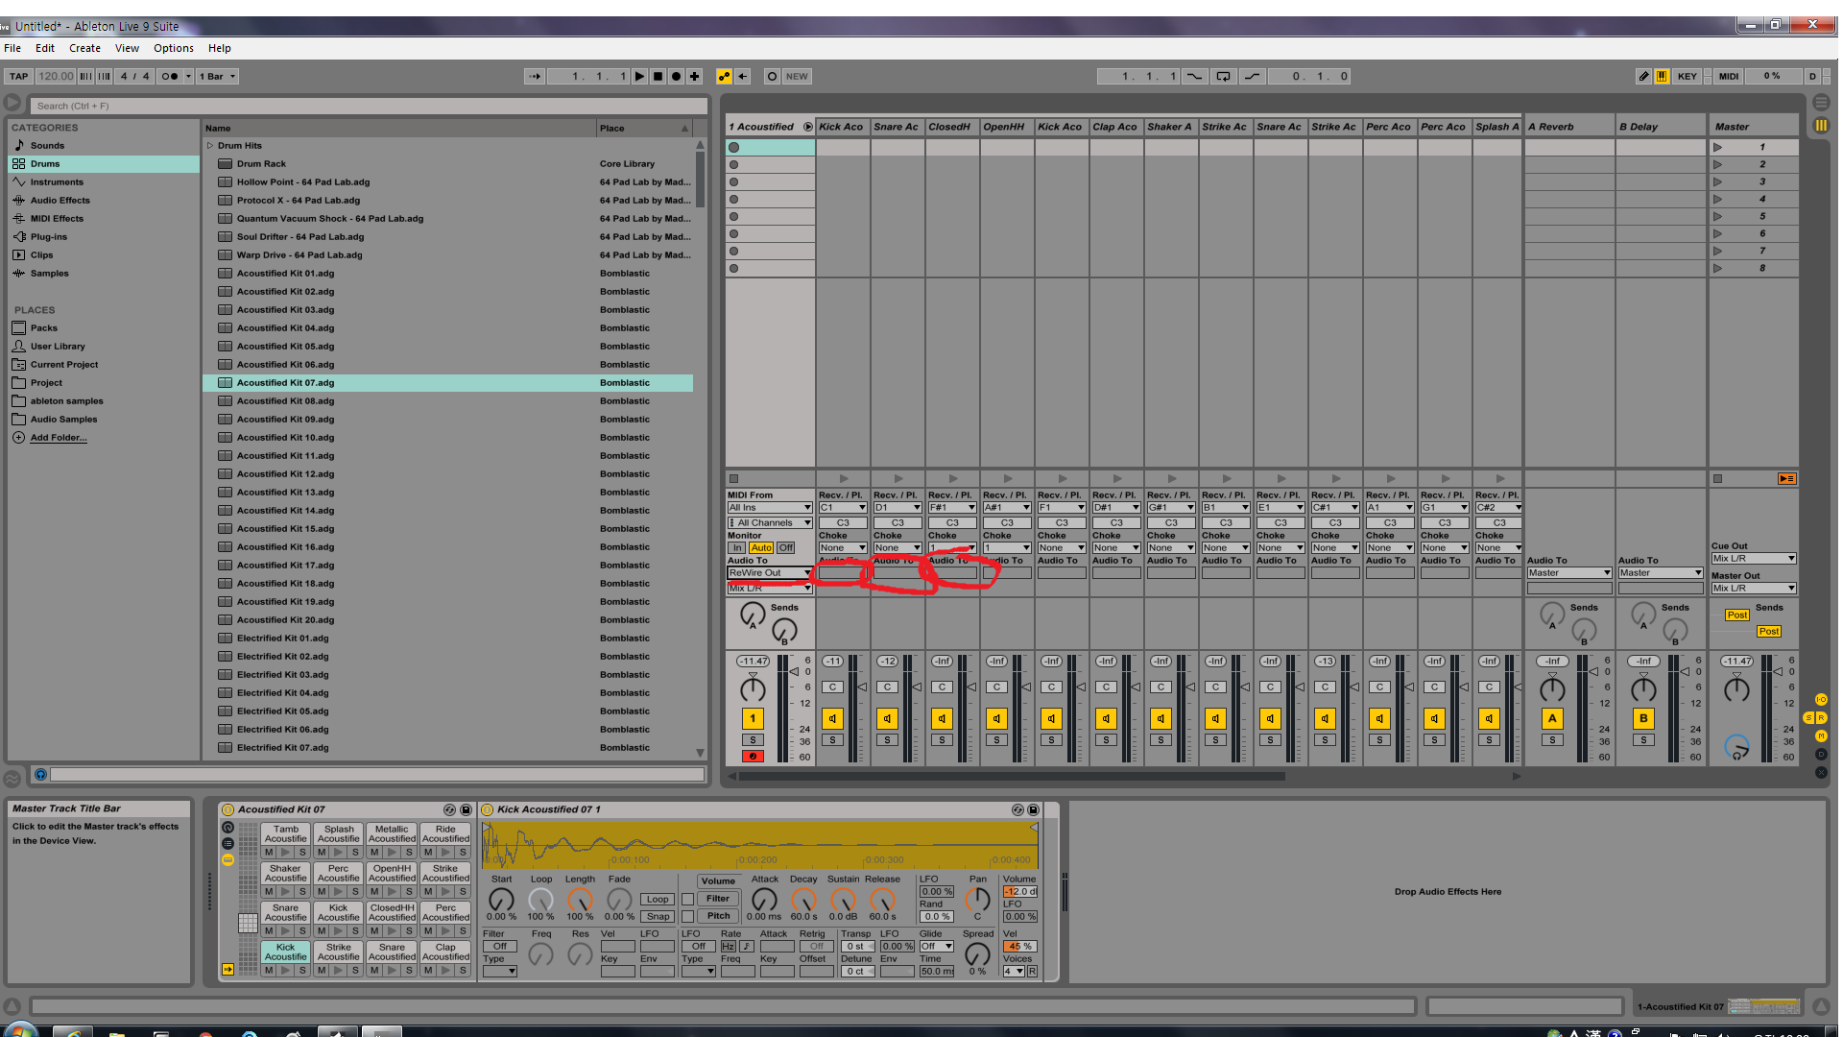This screenshot has width=1843, height=1037.
Task: Start playback with the transport Play button
Action: pyautogui.click(x=639, y=76)
